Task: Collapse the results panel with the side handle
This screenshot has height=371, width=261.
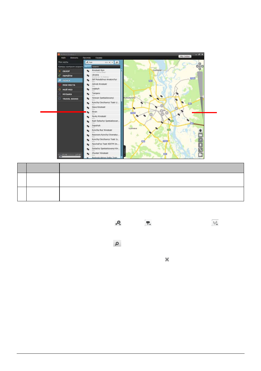Action: pos(124,151)
